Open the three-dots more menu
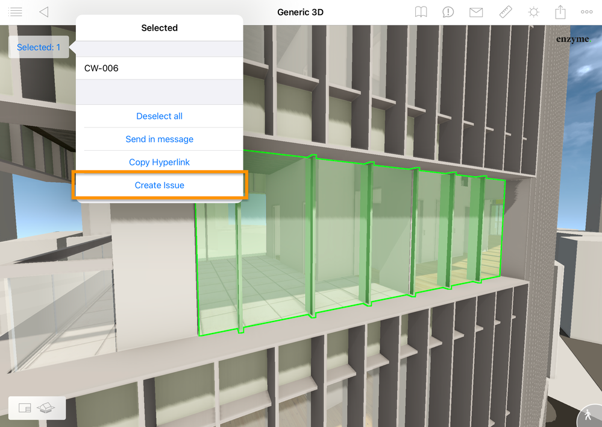Viewport: 602px width, 427px height. point(587,12)
